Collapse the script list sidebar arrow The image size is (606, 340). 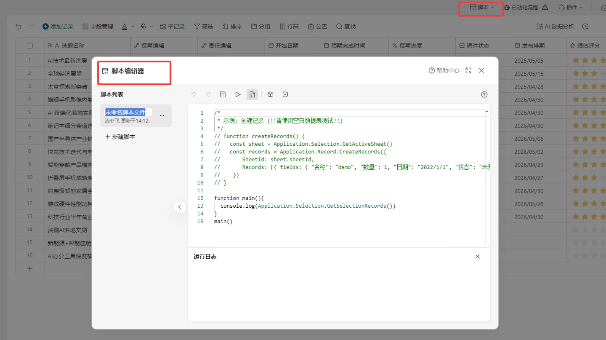[180, 206]
